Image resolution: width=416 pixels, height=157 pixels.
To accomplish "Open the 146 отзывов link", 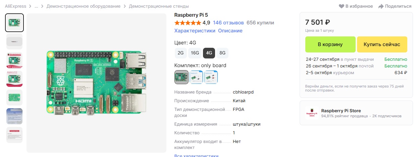I will 228,23.
